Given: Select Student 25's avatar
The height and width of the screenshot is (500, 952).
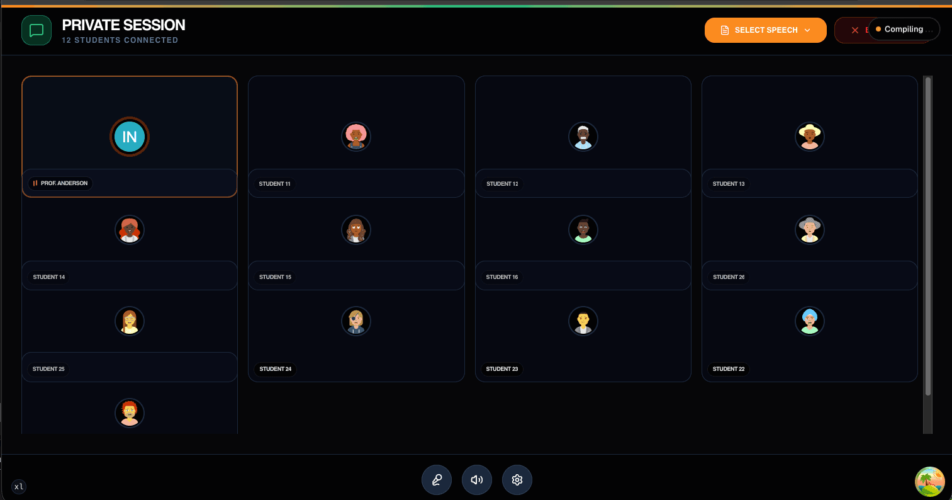Looking at the screenshot, I should (x=130, y=321).
